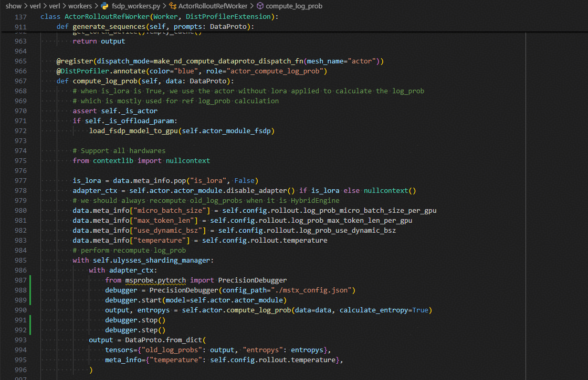
Task: Click underlined 'msprobe.pytorch' import
Action: pyautogui.click(x=155, y=280)
